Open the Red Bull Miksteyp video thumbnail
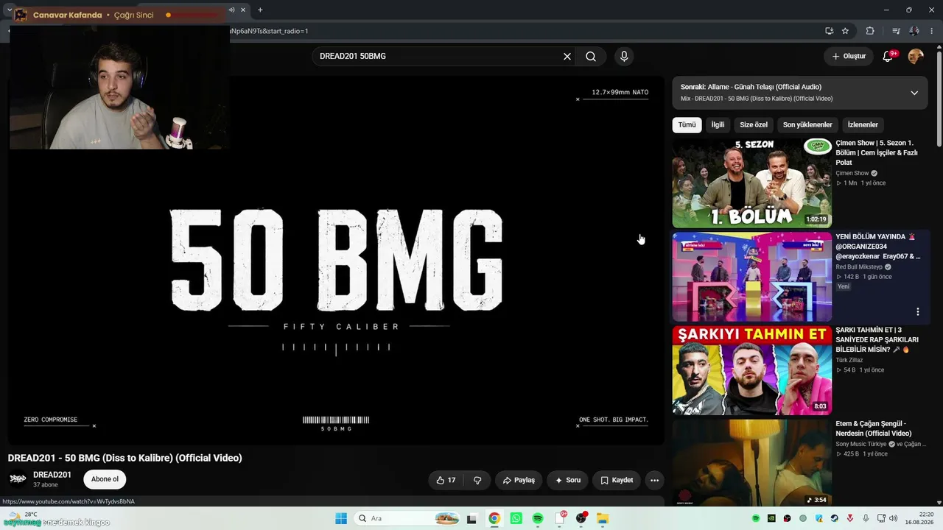Image resolution: width=943 pixels, height=530 pixels. 751,277
